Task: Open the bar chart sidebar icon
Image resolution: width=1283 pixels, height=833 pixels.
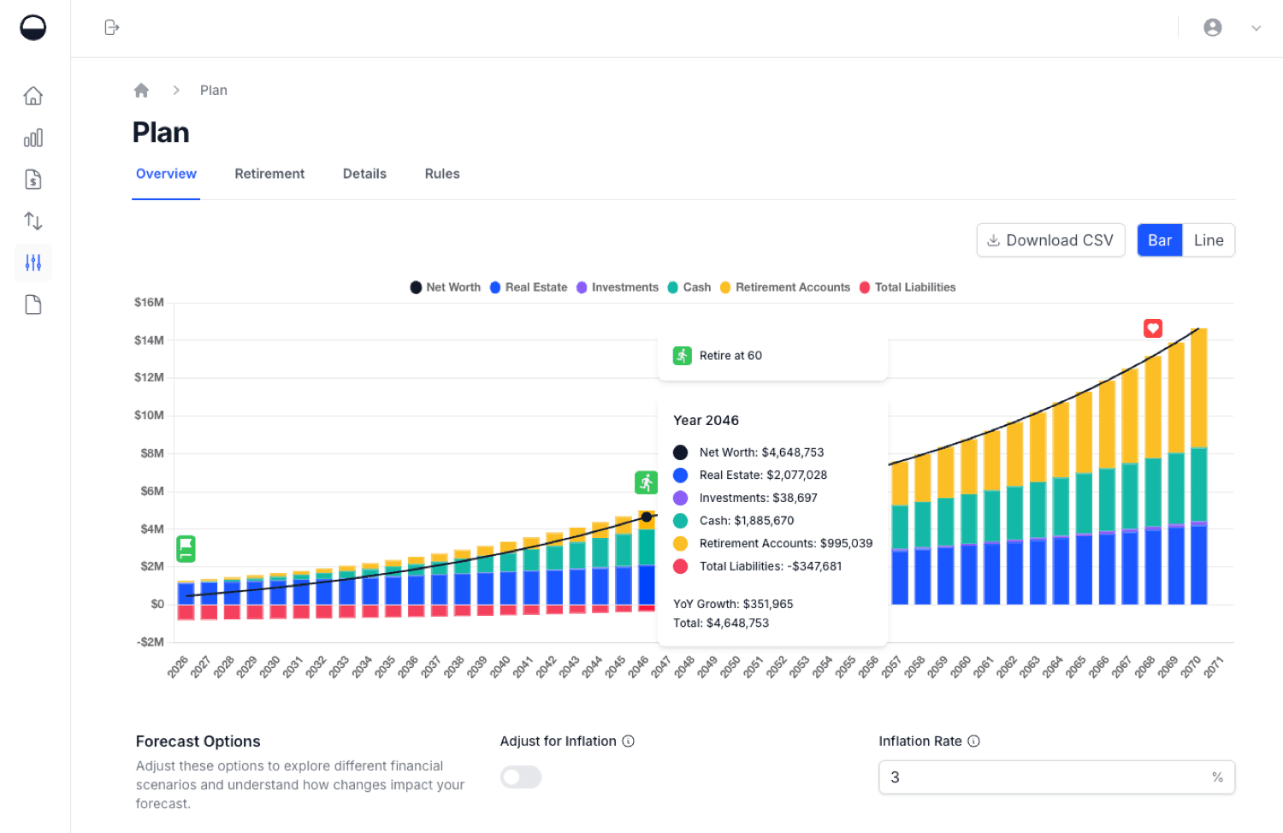Action: 33,138
